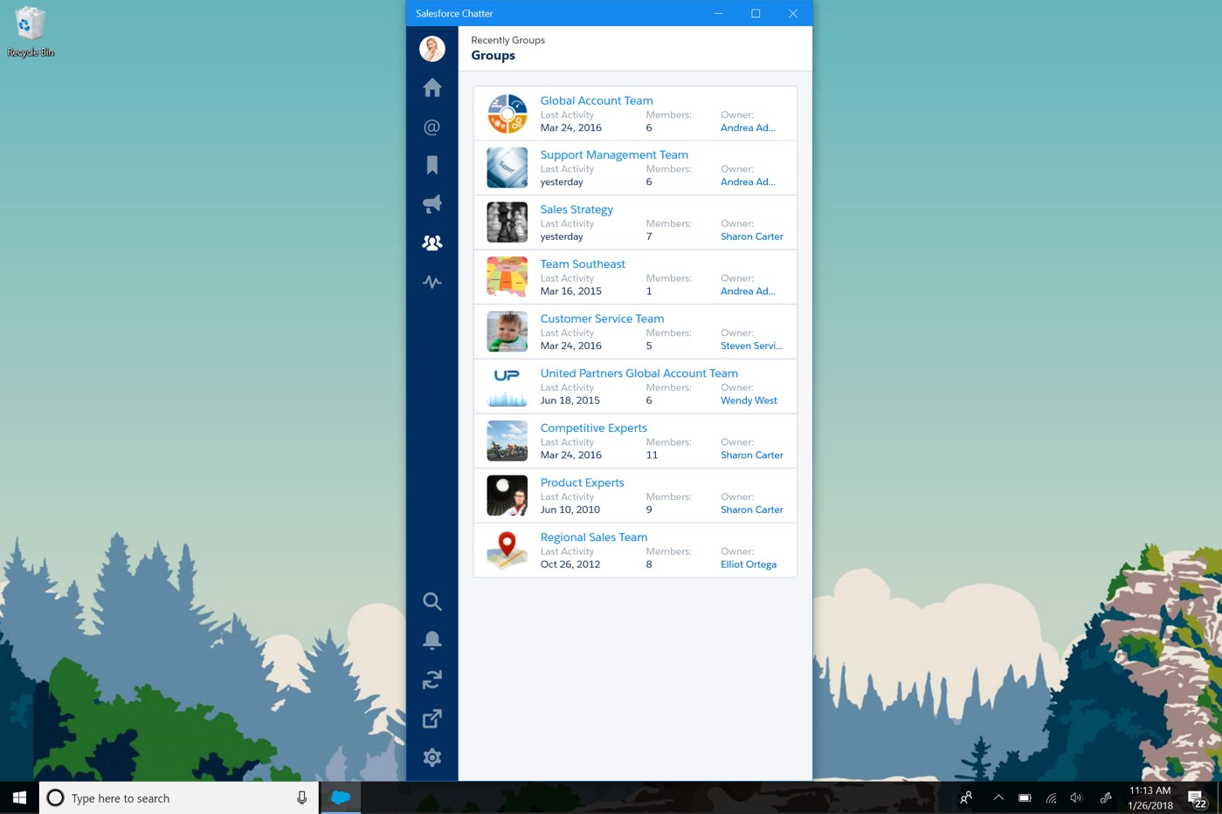Open notifications bell icon

(x=431, y=640)
